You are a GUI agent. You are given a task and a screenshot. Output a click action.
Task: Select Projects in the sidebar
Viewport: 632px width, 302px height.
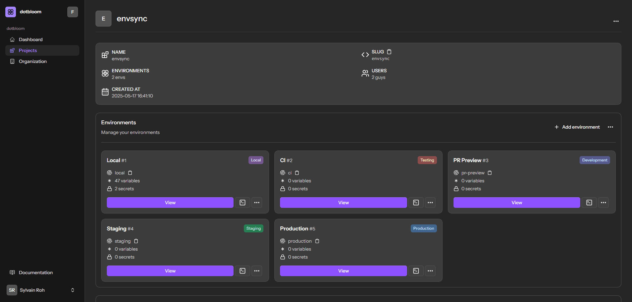[x=42, y=50]
